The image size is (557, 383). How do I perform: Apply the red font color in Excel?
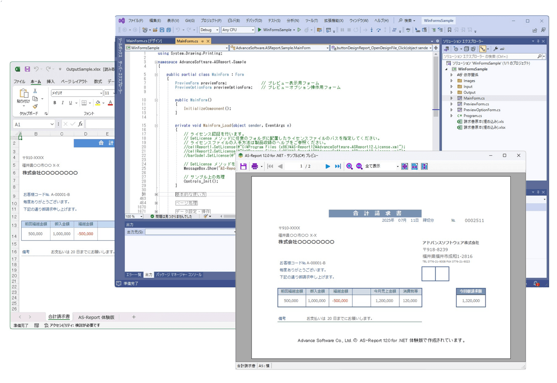[111, 103]
